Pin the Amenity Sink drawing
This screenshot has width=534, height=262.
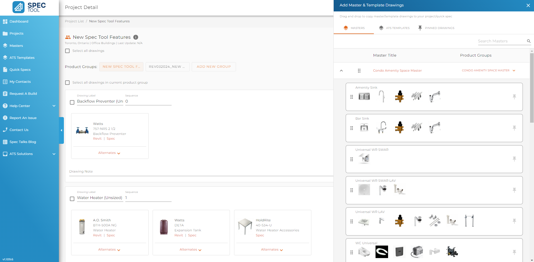click(514, 97)
